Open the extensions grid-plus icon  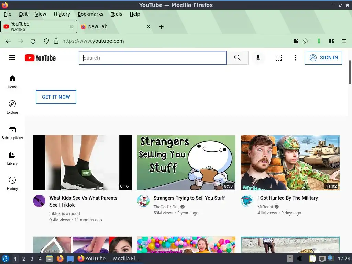pos(331,41)
